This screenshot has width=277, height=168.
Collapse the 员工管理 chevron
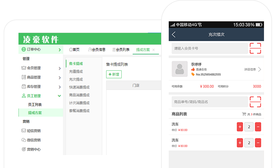point(59,96)
